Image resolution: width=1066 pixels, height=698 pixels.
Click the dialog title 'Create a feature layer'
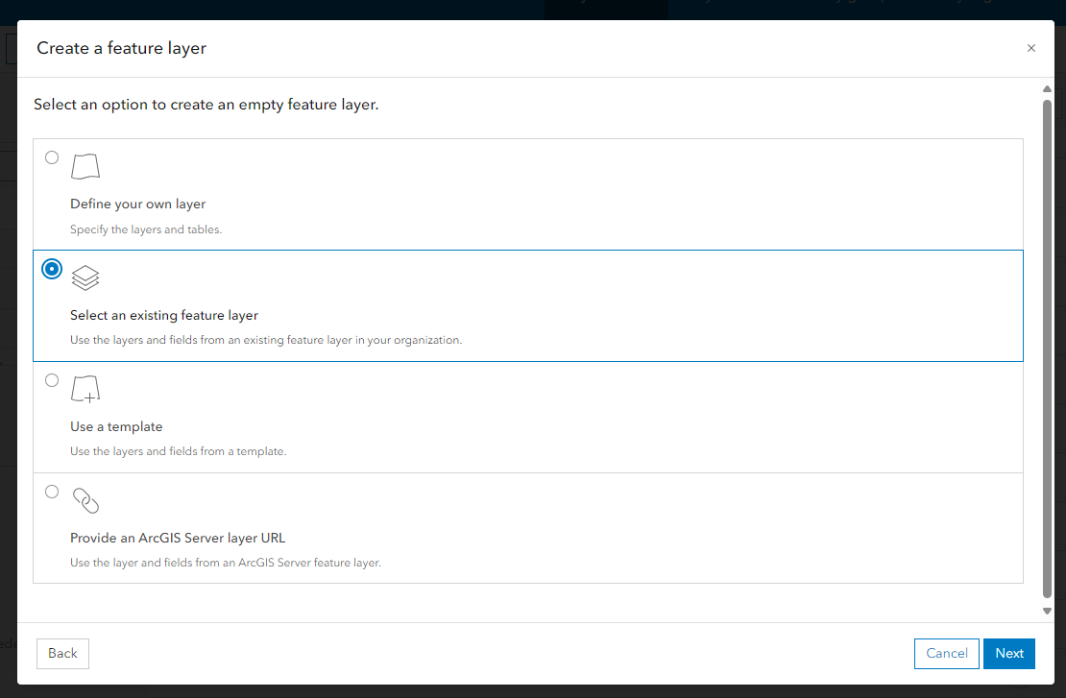tap(121, 47)
